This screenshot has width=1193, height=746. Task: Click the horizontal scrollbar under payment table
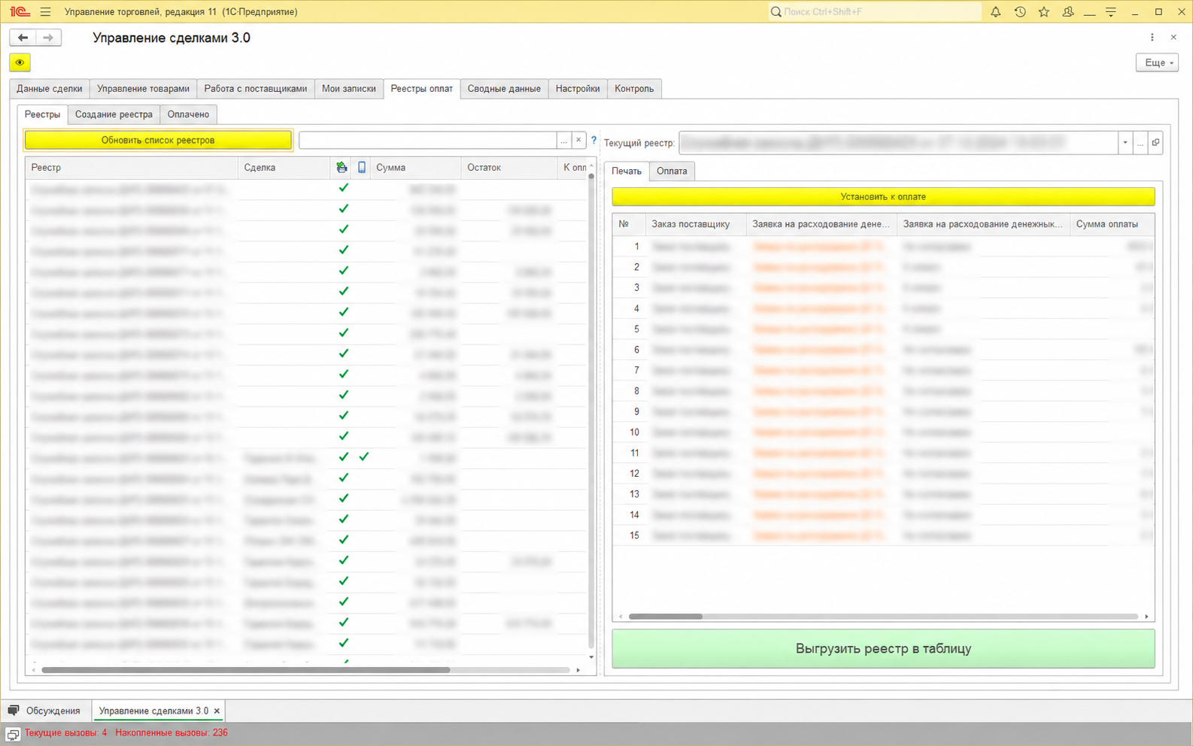click(x=883, y=617)
